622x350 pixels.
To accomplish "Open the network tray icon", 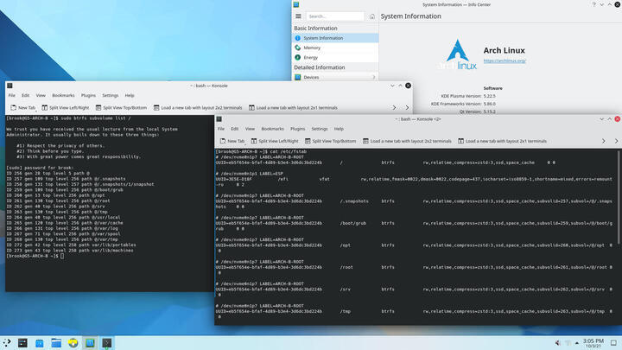I will 568,343.
